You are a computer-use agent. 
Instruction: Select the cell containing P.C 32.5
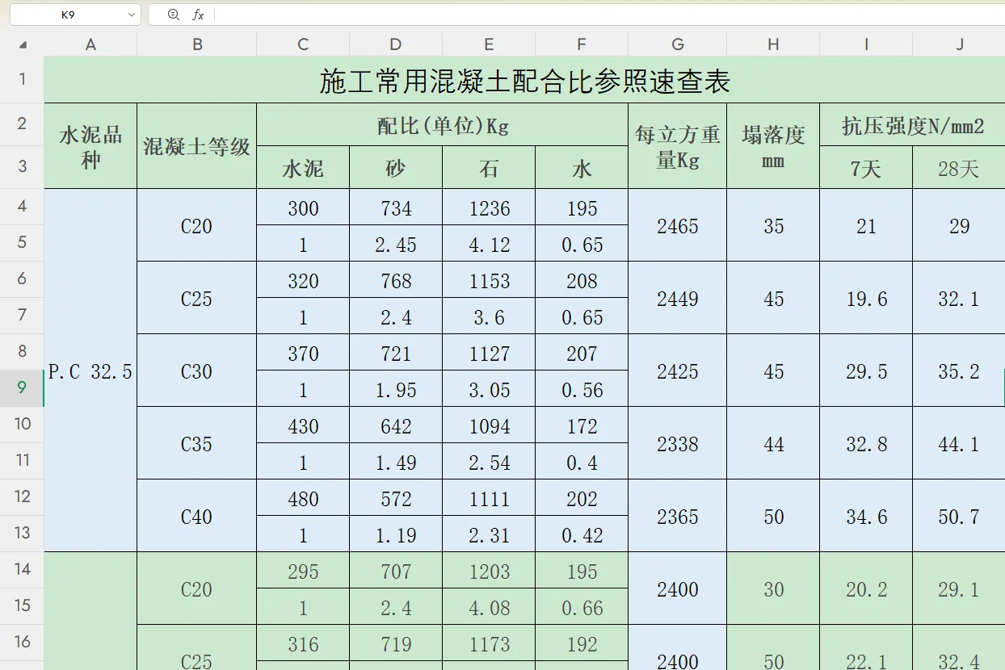pos(90,371)
